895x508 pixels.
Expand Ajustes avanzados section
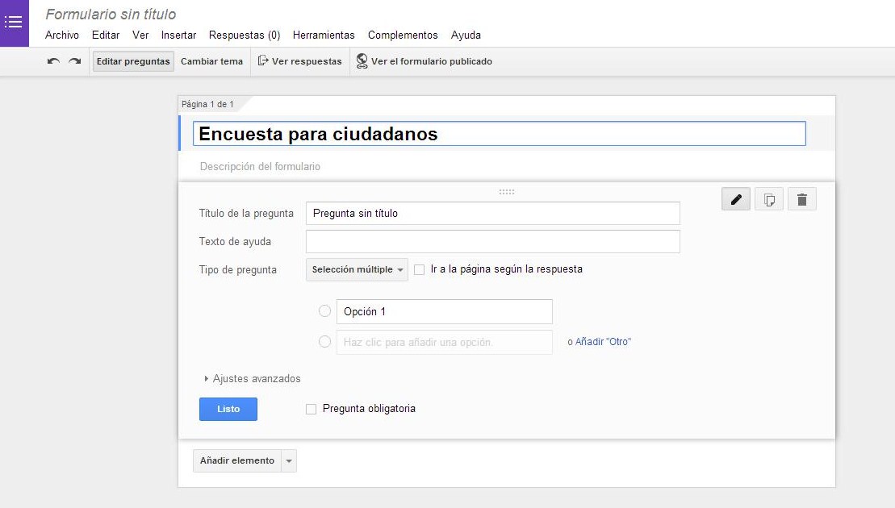click(x=253, y=378)
